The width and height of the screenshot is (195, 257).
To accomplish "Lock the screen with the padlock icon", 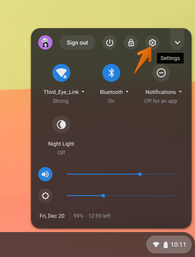I will 131,42.
